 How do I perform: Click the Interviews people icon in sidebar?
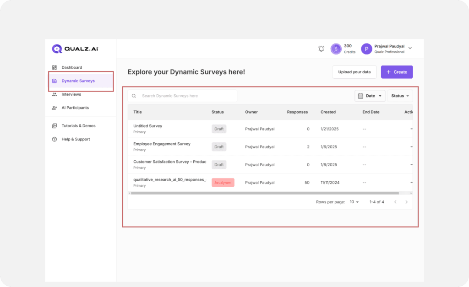pyautogui.click(x=55, y=94)
